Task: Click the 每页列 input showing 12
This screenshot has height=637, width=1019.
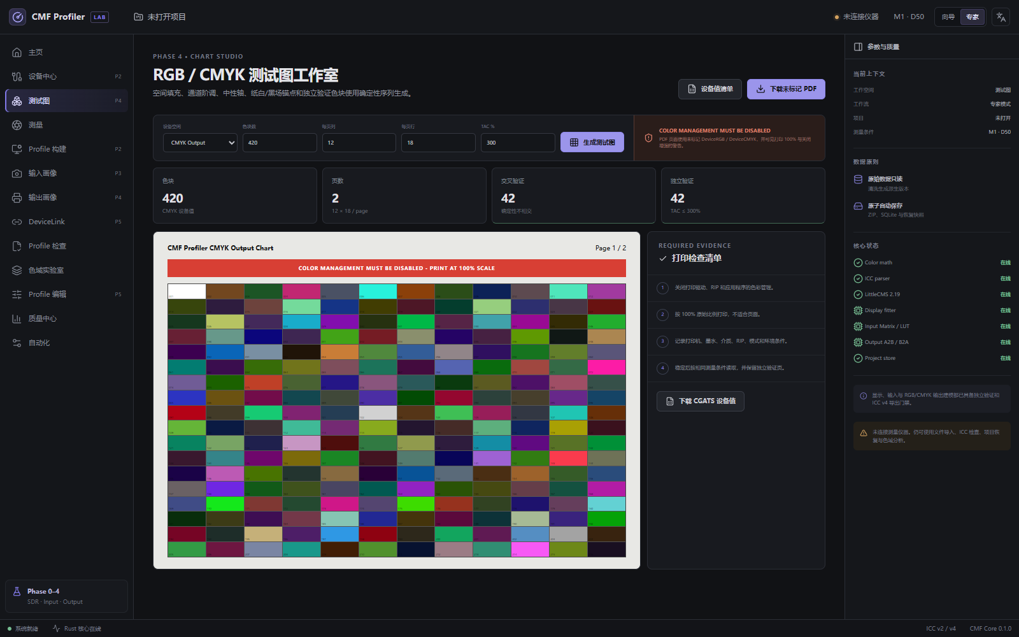Action: click(359, 143)
